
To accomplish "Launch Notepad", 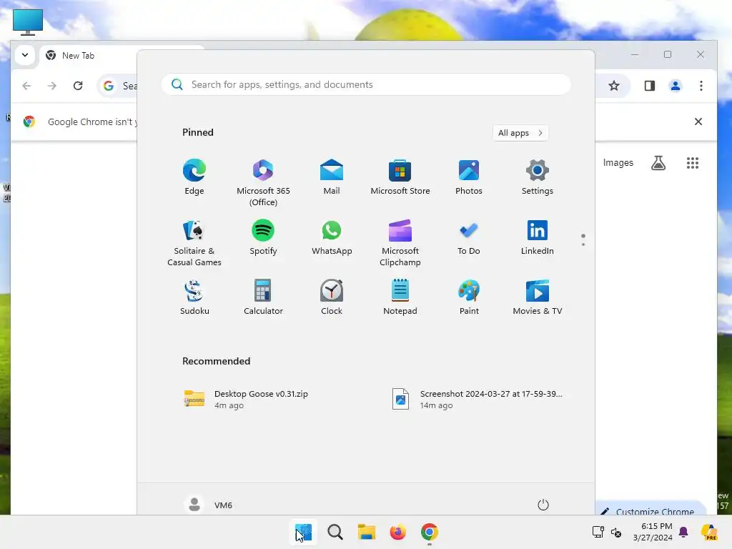I will click(400, 298).
